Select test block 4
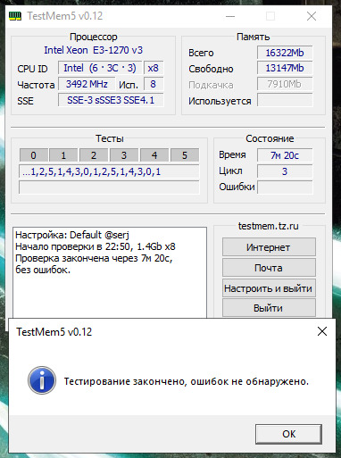 [x=154, y=155]
